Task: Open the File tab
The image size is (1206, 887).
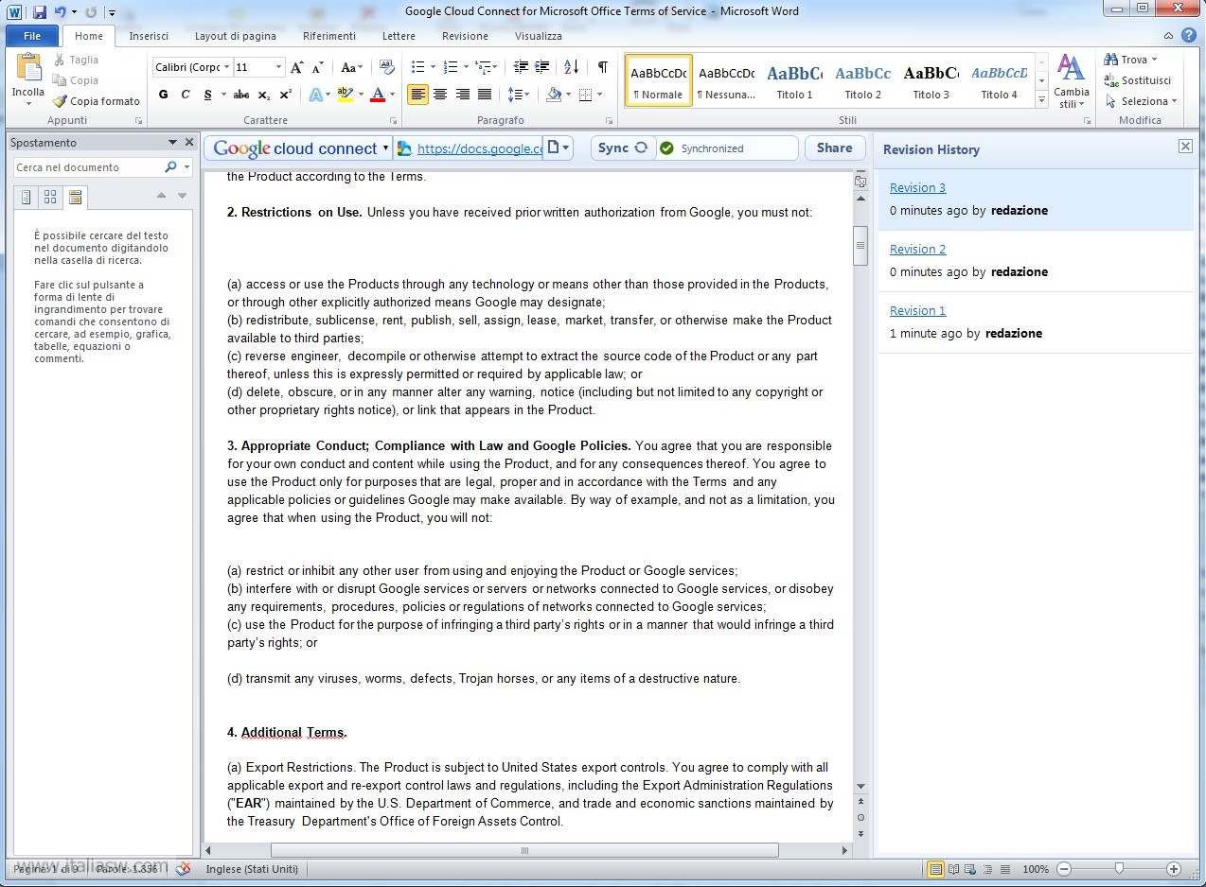Action: (32, 36)
